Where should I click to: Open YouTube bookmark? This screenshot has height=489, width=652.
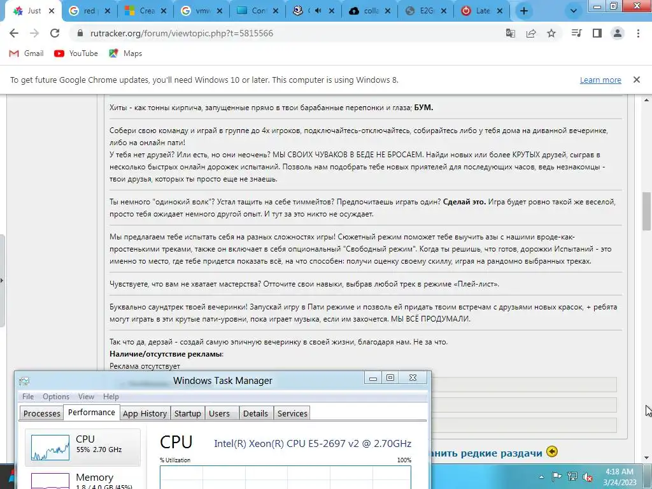[76, 53]
